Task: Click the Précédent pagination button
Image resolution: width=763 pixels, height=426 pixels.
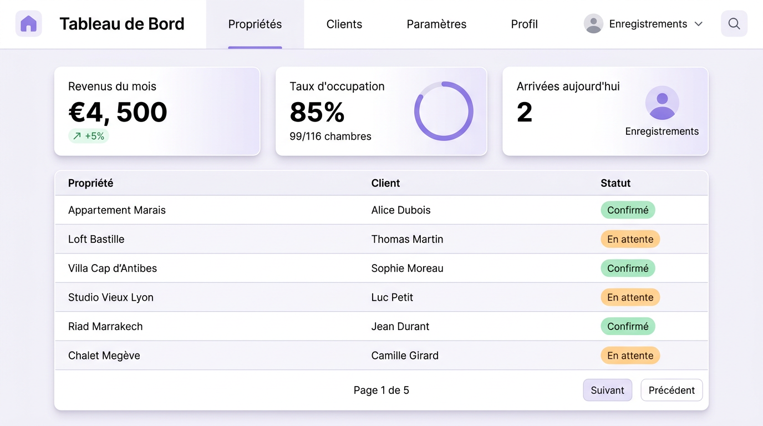Action: click(x=672, y=390)
